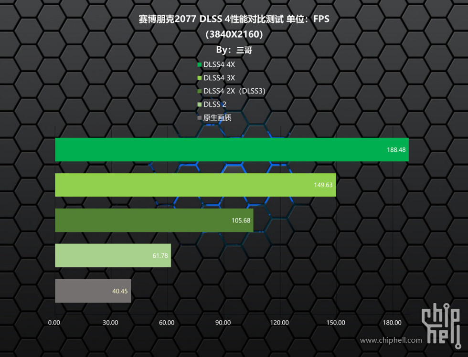
Task: Click the DLSS4 2X (DLSS3) legend swatch
Action: coord(200,91)
